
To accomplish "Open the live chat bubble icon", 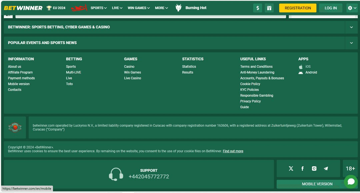I will click(x=351, y=181).
